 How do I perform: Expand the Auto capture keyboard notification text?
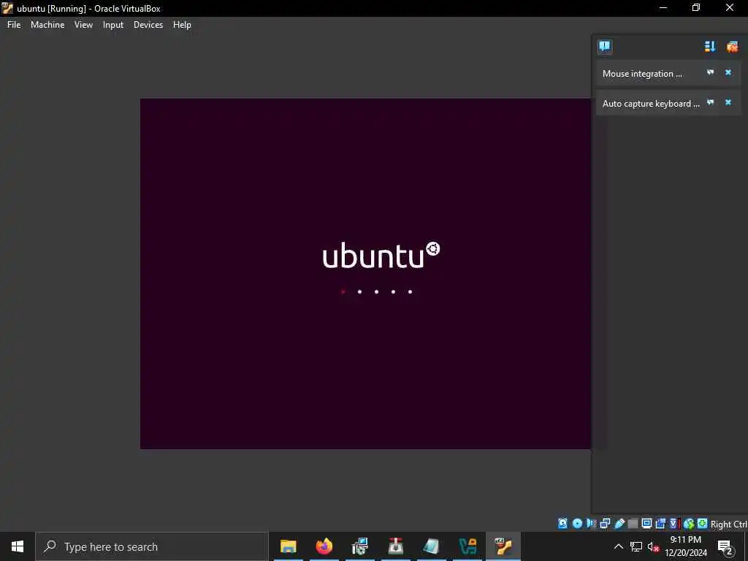coord(651,104)
